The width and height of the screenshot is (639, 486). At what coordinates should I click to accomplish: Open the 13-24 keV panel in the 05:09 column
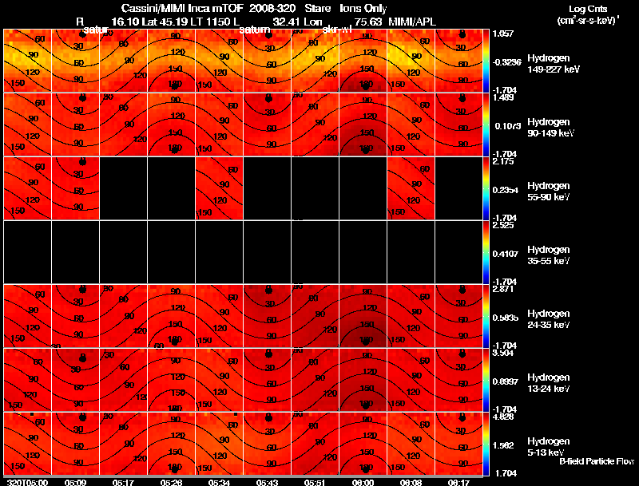pos(75,380)
